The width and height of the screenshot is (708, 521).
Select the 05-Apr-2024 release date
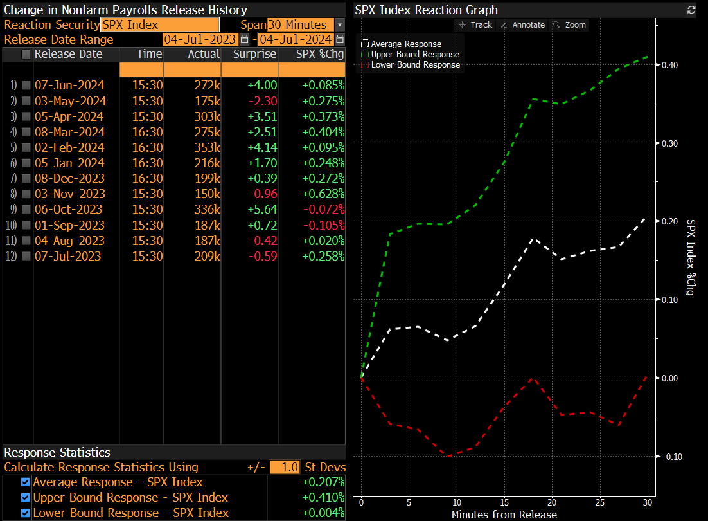click(x=69, y=116)
